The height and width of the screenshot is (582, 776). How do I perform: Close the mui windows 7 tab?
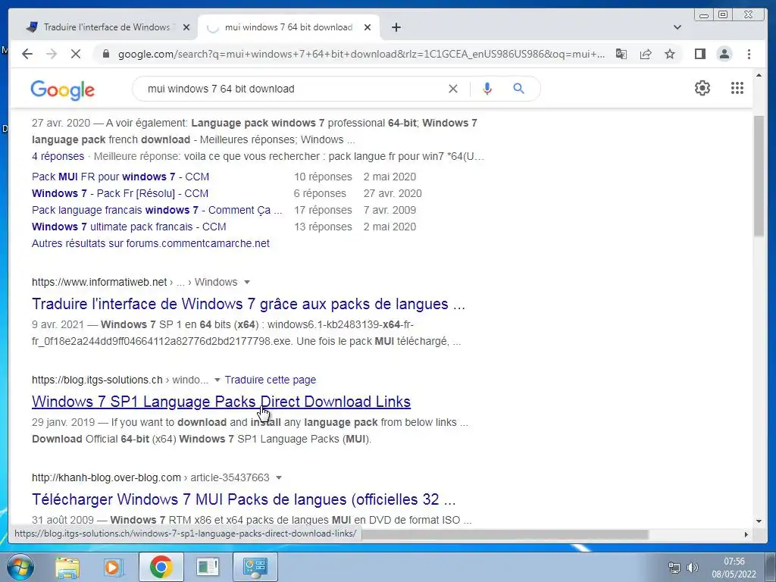[368, 27]
